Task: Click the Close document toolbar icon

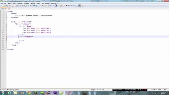Action: 12,6
